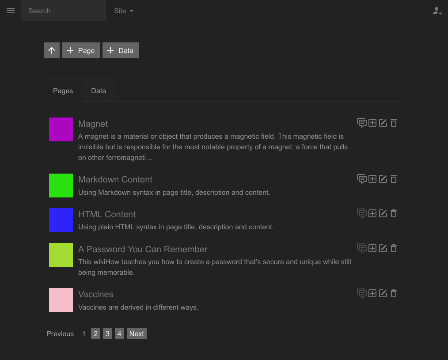The image size is (448, 360).
Task: Open the hamburger navigation menu
Action: click(11, 11)
